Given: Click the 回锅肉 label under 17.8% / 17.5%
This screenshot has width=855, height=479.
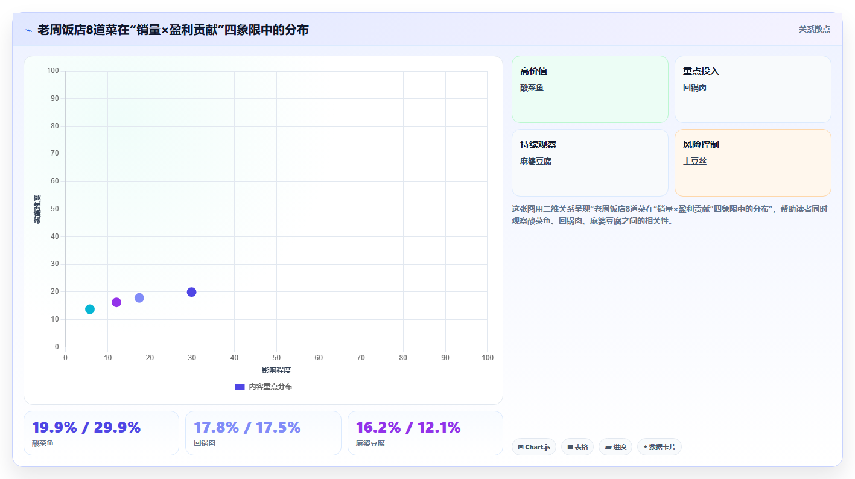Looking at the screenshot, I should (205, 443).
